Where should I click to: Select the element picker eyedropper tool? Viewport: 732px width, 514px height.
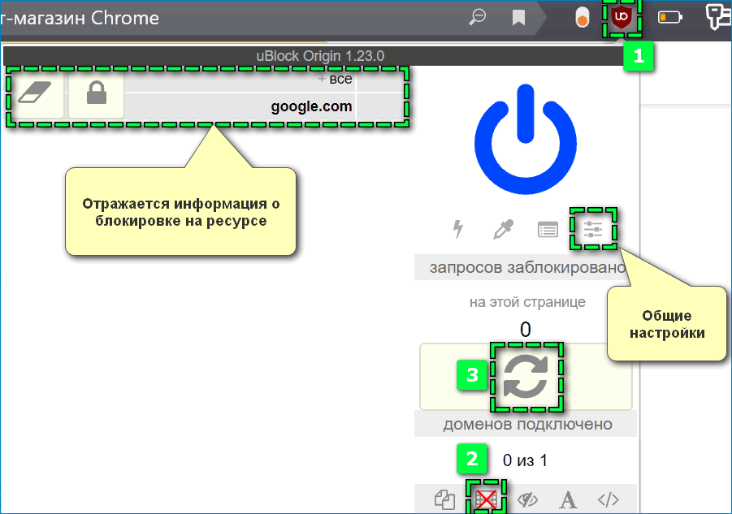(x=503, y=230)
